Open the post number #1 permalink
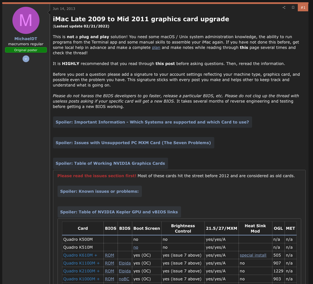Viewport: 313px width, 284px height. [303, 8]
